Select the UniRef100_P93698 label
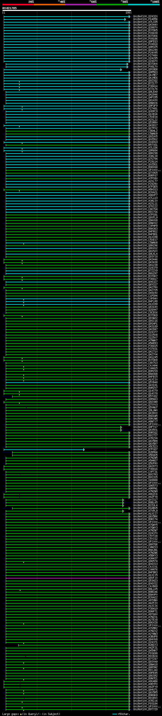The image size is (162, 716). (x=145, y=653)
